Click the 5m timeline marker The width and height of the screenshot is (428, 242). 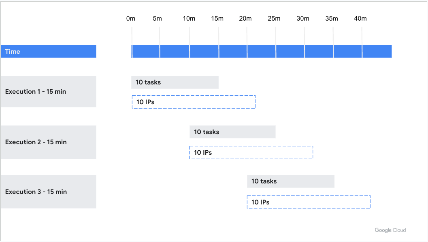pyautogui.click(x=158, y=19)
